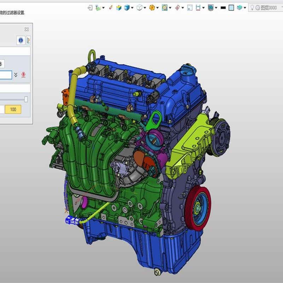Click the light blue color swatch in toolbar
The height and width of the screenshot is (283, 283).
pyautogui.click(x=231, y=7)
